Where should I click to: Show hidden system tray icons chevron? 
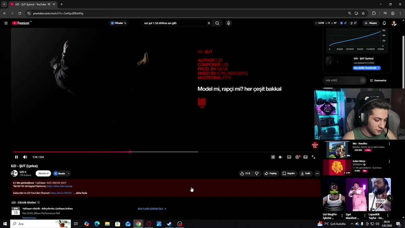pyautogui.click(x=352, y=224)
